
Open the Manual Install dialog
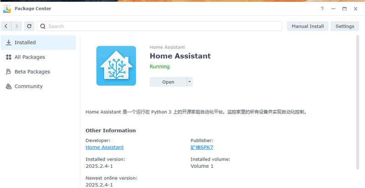(x=308, y=26)
